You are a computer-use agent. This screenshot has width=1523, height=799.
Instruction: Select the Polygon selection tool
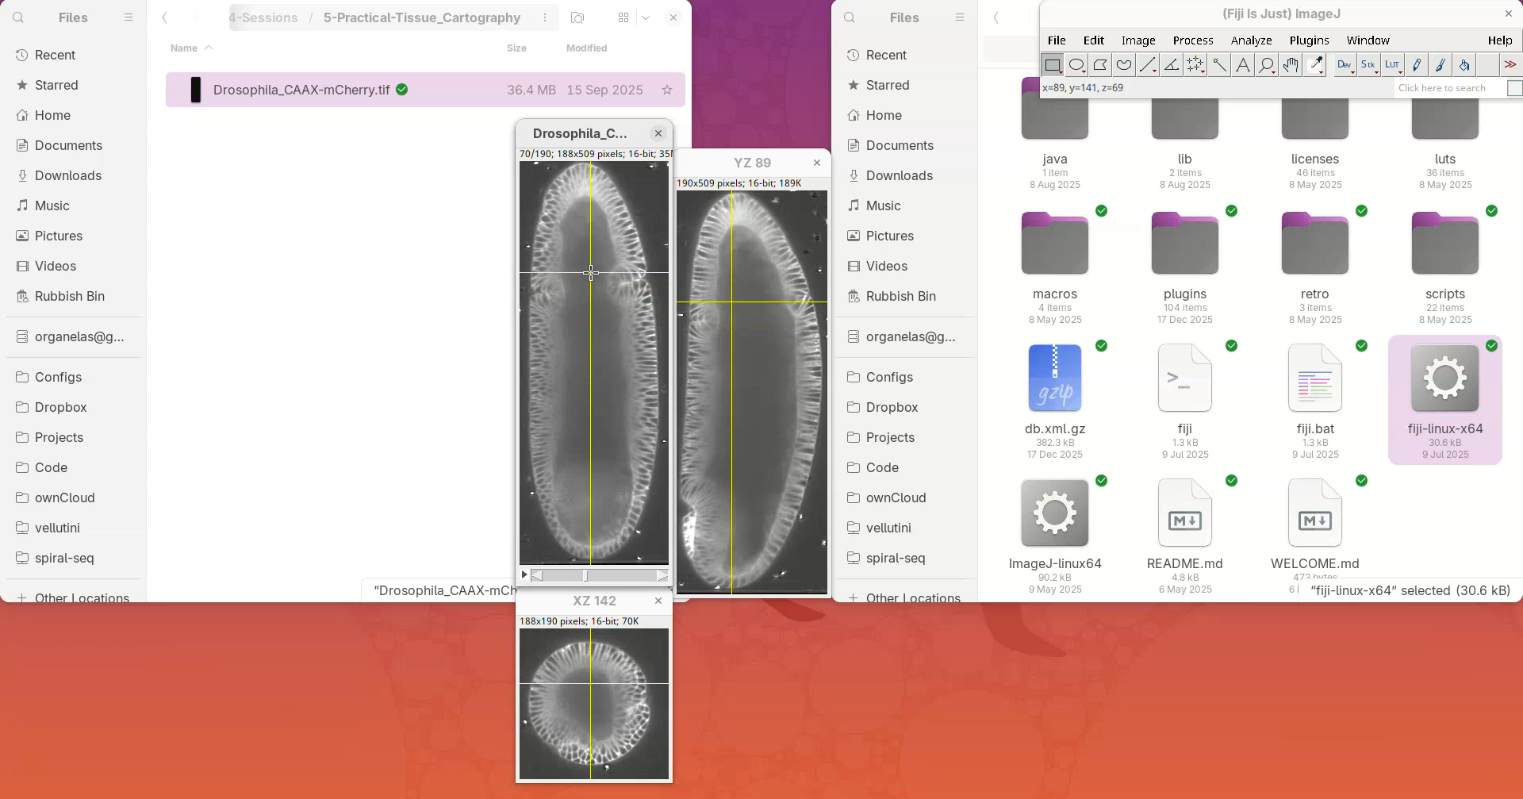point(1100,65)
